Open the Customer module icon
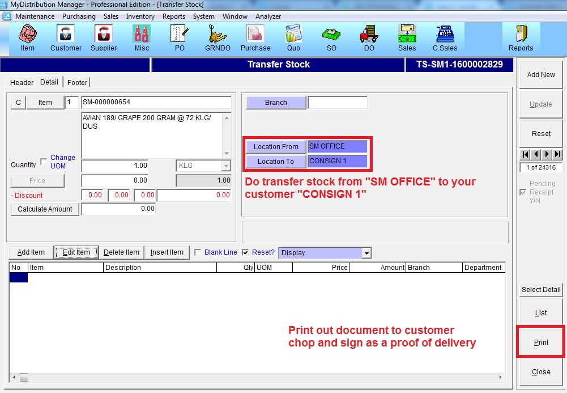 (66, 38)
